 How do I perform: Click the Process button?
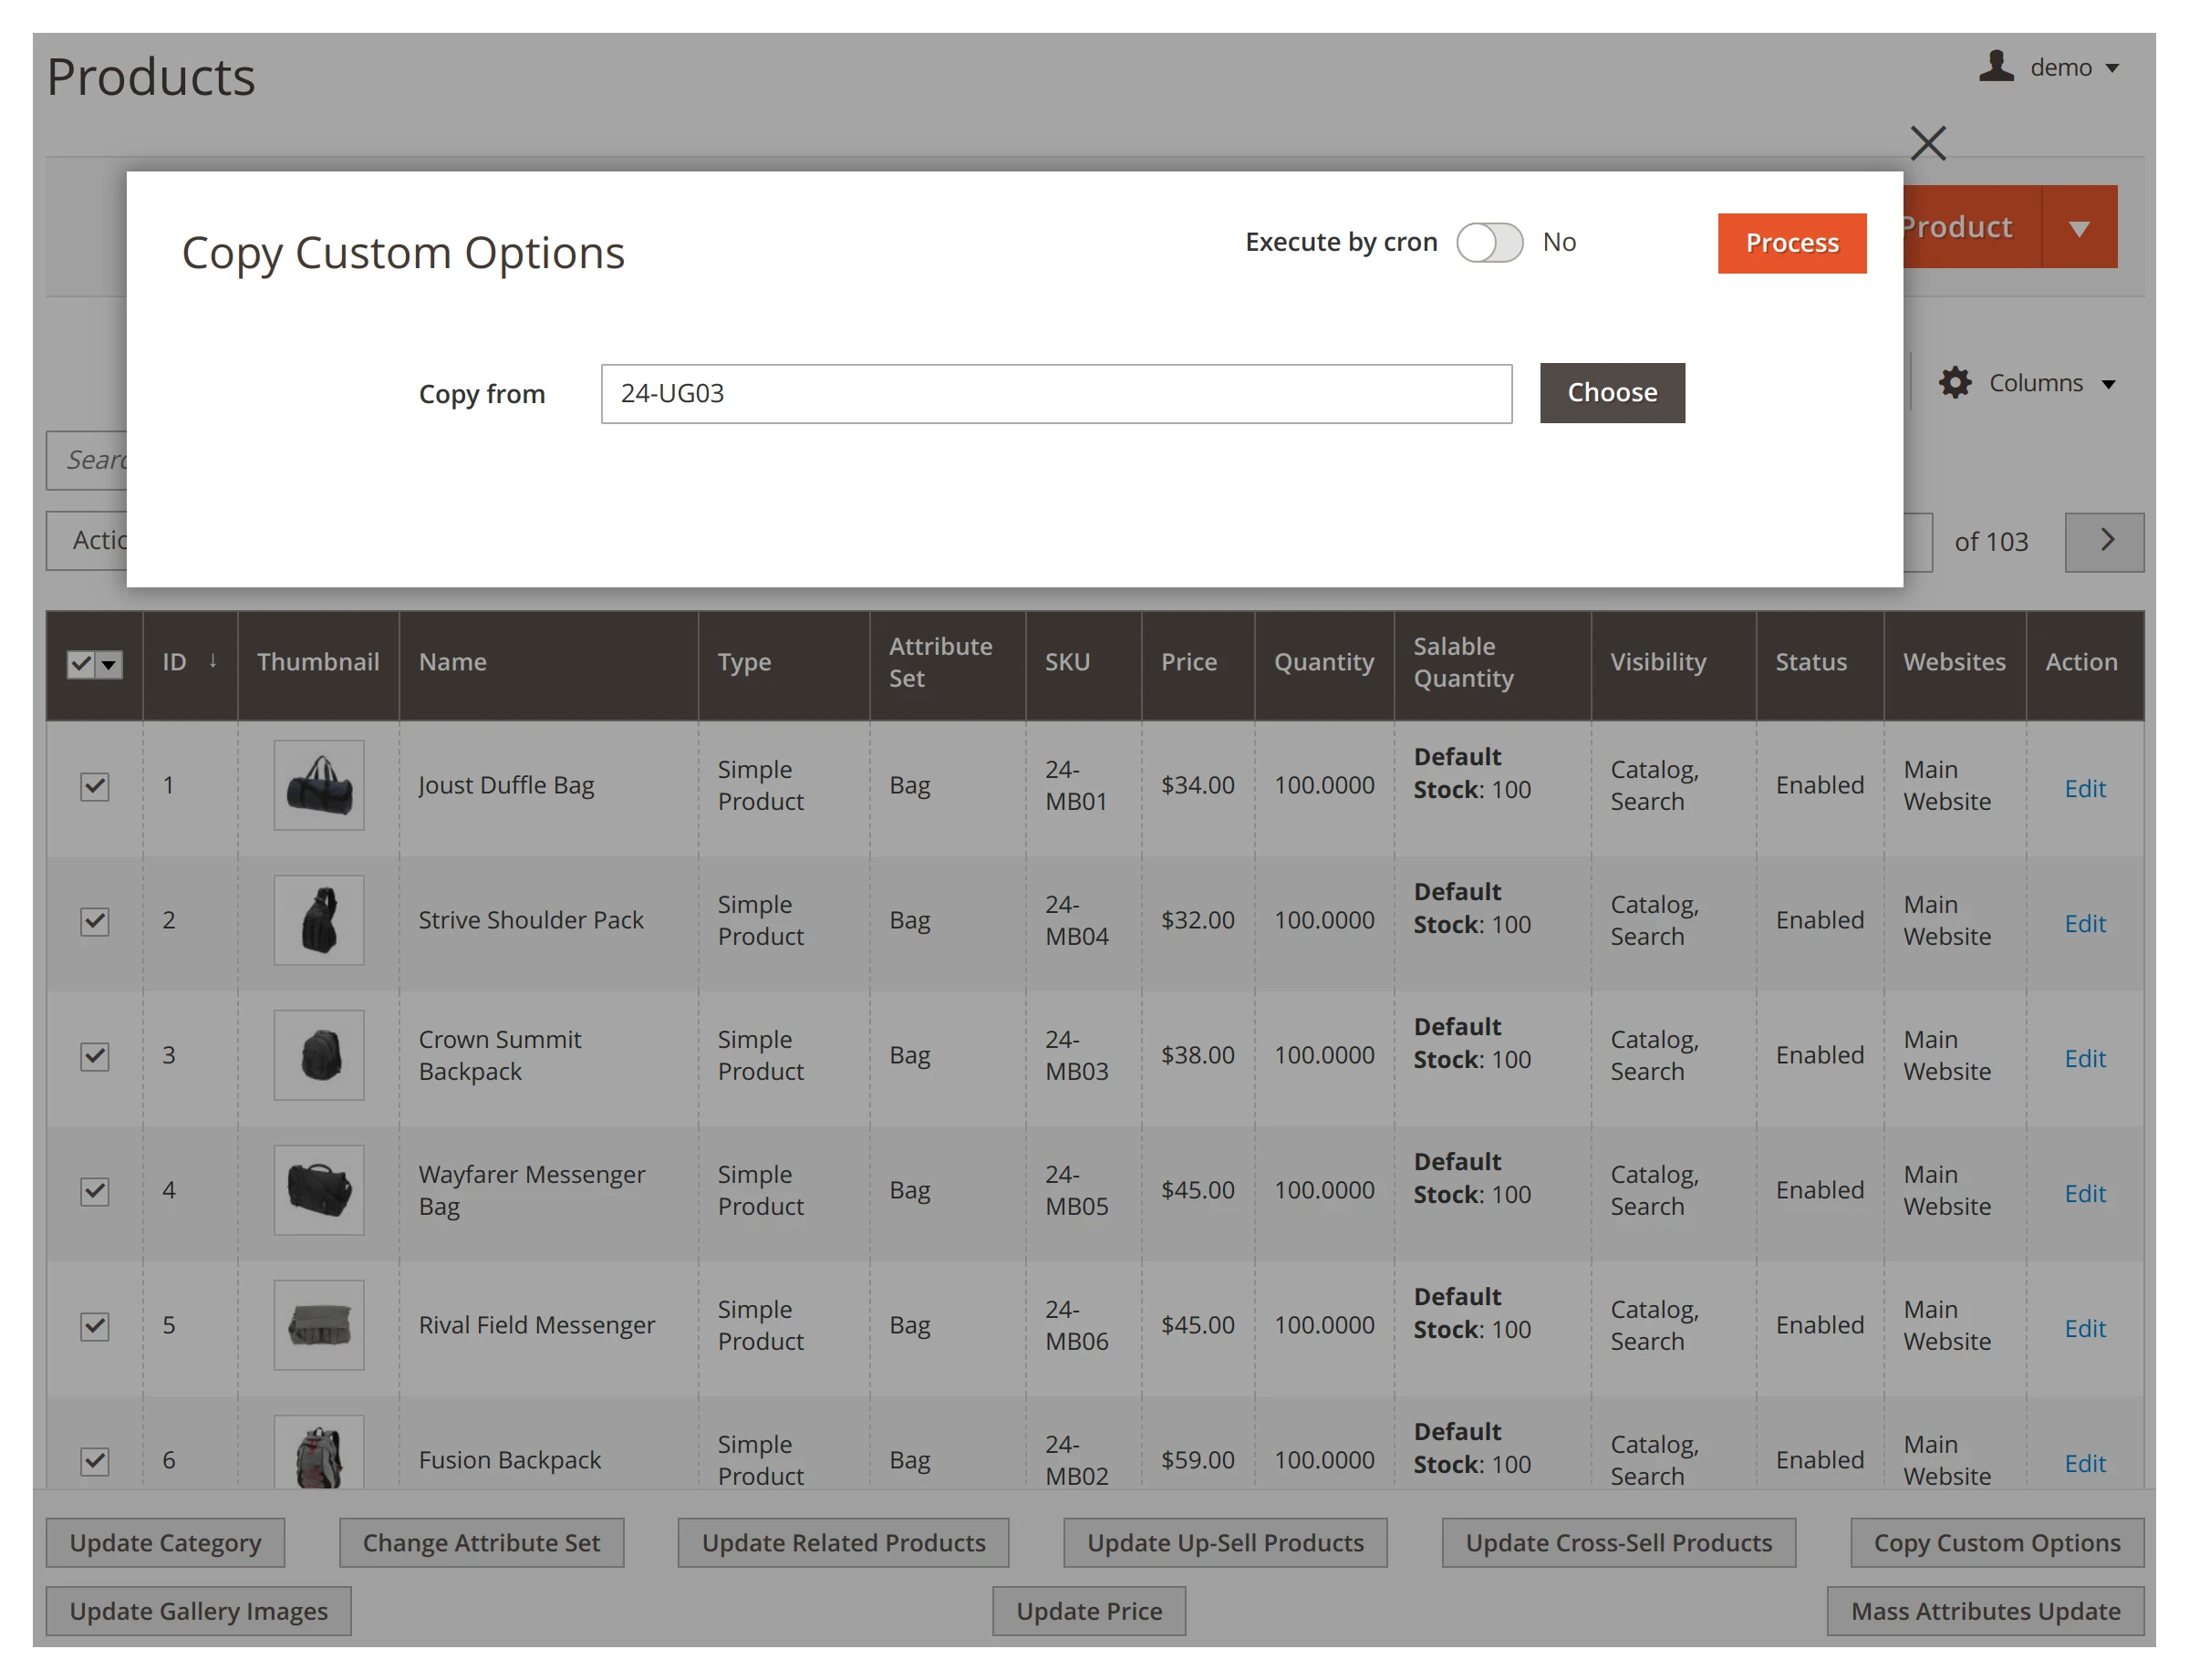point(1791,242)
